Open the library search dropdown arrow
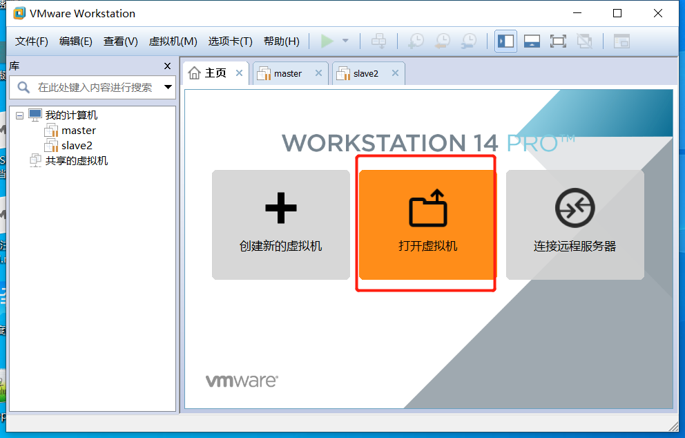This screenshot has height=438, width=685. pyautogui.click(x=168, y=87)
